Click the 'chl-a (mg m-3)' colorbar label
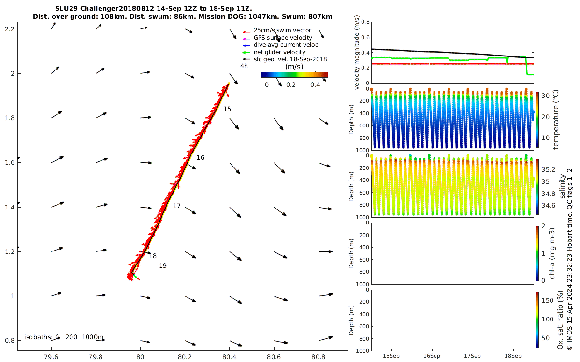580x362 pixels. [x=552, y=253]
